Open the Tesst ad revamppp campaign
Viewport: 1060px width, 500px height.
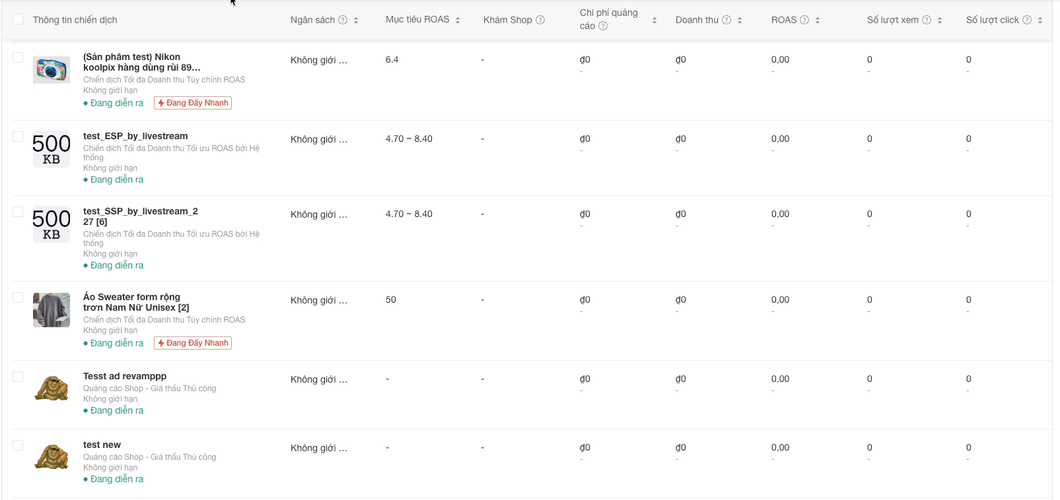pyautogui.click(x=125, y=376)
